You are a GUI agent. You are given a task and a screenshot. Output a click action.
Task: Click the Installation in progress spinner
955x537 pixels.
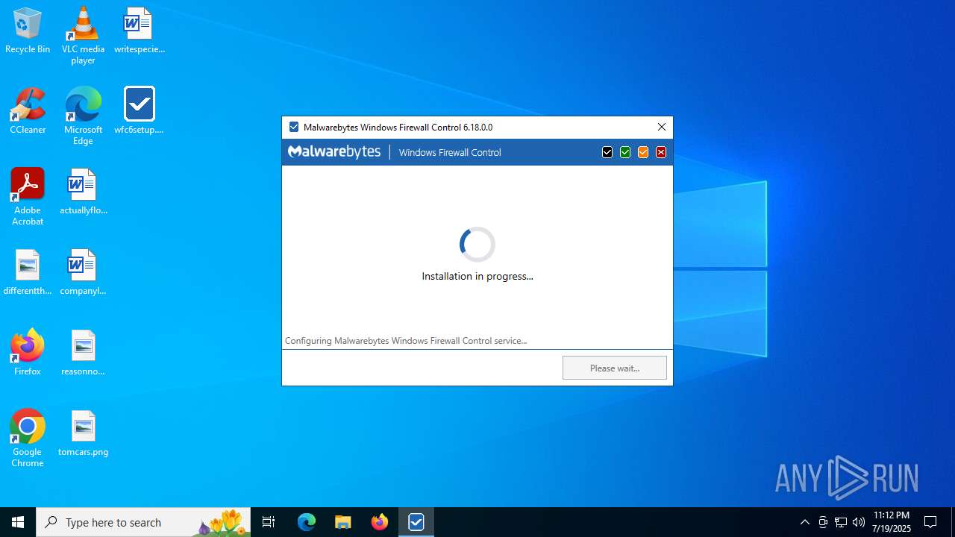point(477,245)
